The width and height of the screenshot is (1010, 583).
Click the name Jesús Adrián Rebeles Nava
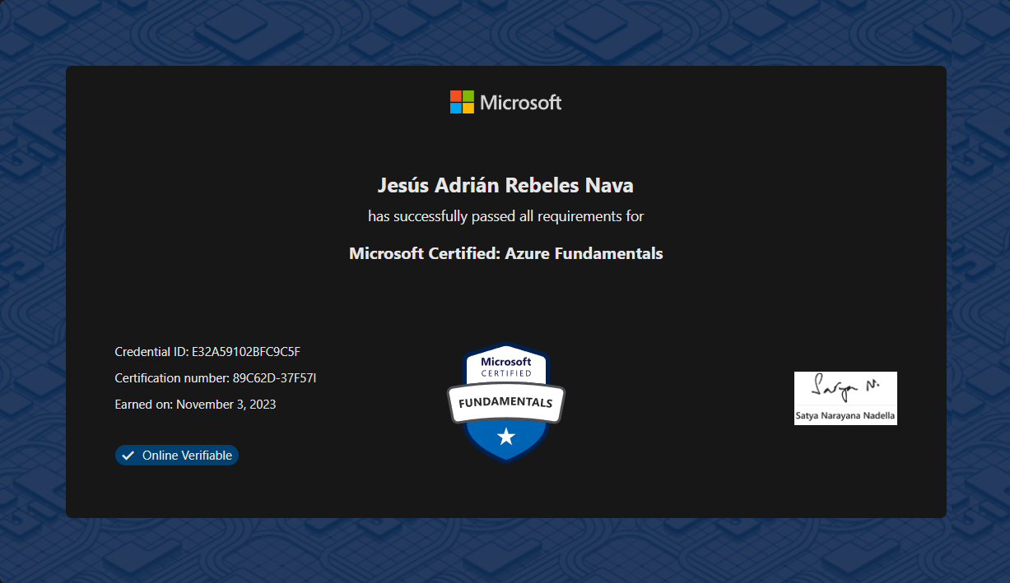click(505, 185)
